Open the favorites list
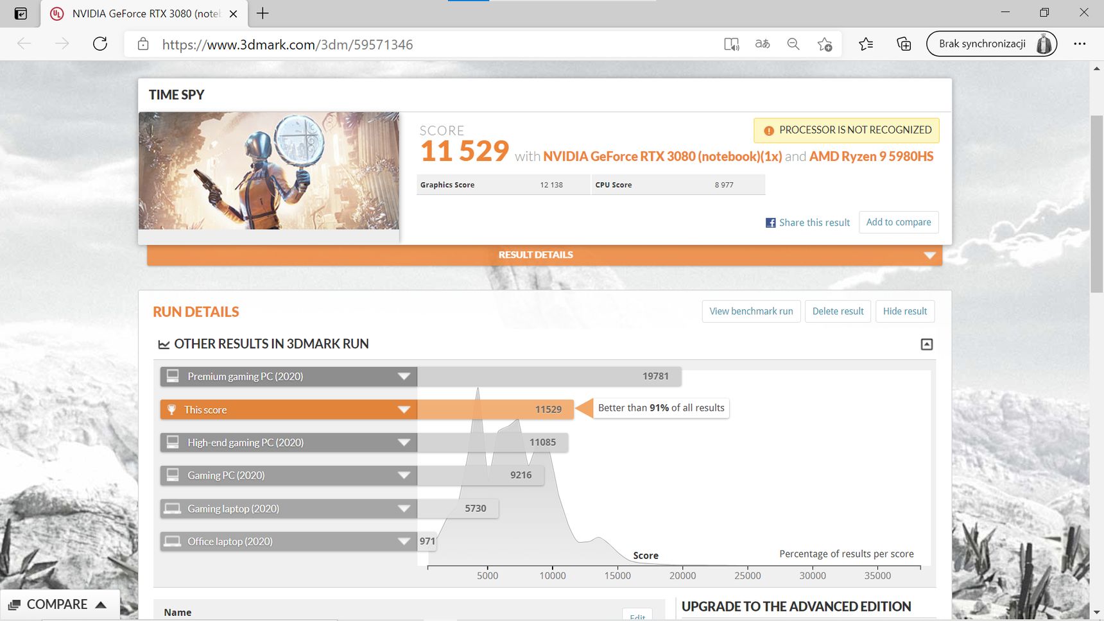1104x621 pixels. pos(866,44)
